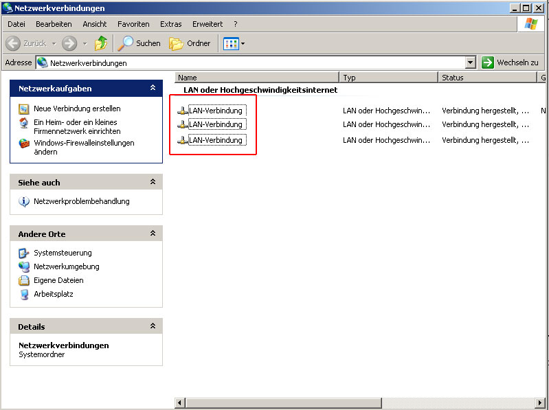Select the second LAN-Verbindung entry
Viewport: 549px width, 410px height.
(x=217, y=124)
